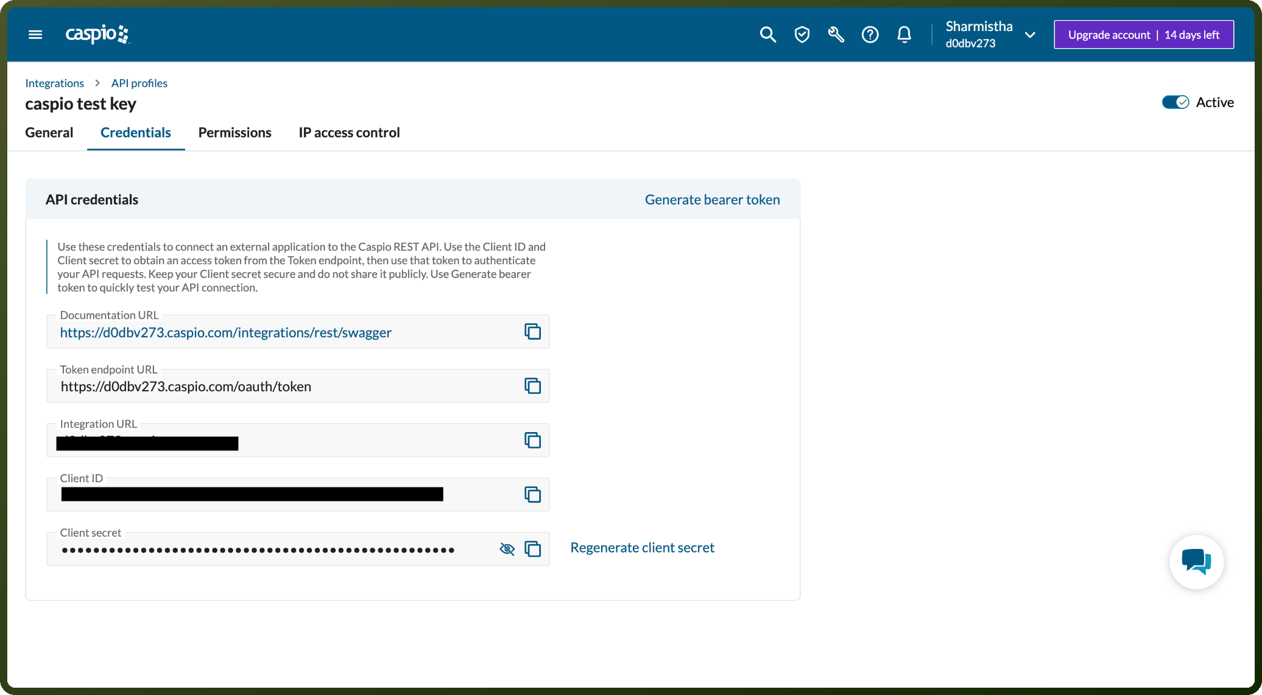
Task: Click the 'API credentials' heading
Action: (92, 200)
